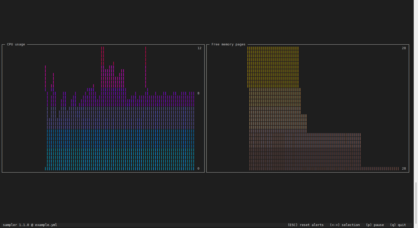
Task: Click the bottom 28 value in memory chart
Action: click(x=404, y=169)
